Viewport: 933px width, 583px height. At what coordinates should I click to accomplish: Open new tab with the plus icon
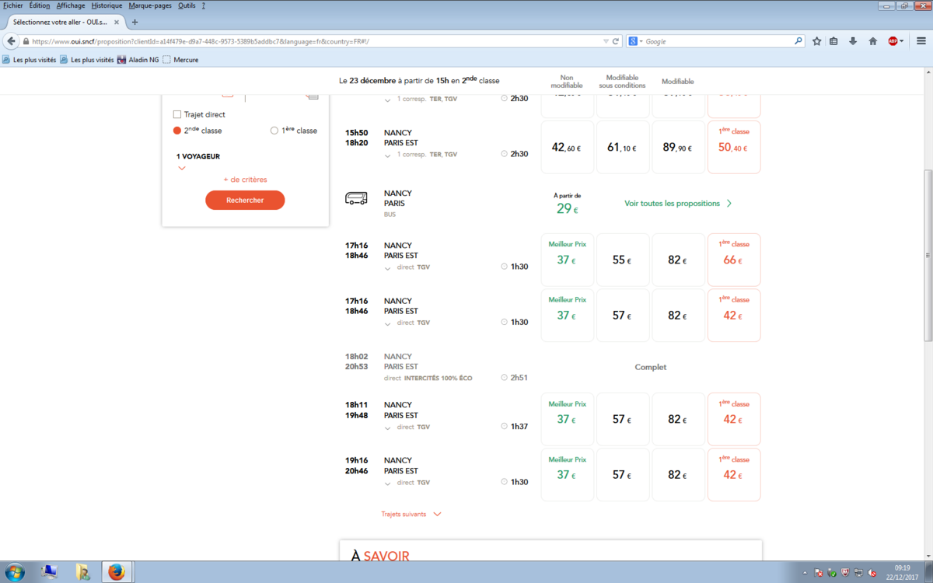click(x=135, y=22)
